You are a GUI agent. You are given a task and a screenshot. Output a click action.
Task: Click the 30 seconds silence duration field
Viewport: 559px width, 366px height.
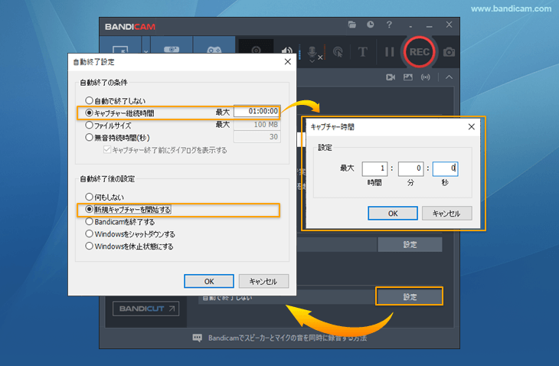(x=257, y=137)
